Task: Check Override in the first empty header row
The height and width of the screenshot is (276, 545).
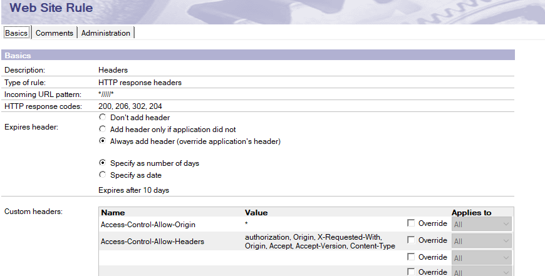Action: (x=410, y=257)
